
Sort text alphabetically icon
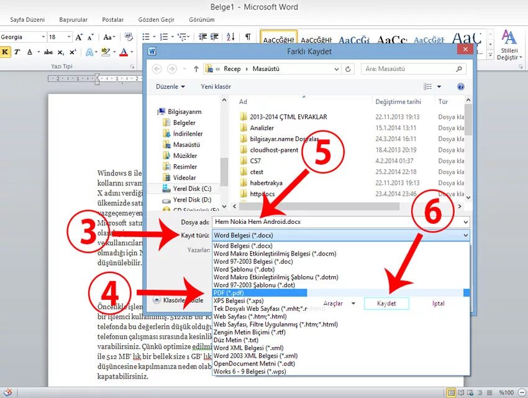(x=230, y=37)
